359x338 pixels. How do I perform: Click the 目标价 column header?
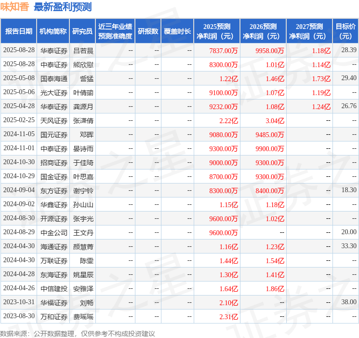click(x=346, y=31)
